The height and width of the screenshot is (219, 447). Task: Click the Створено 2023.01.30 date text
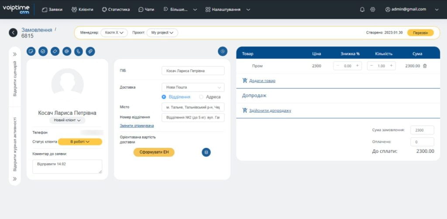pos(384,32)
